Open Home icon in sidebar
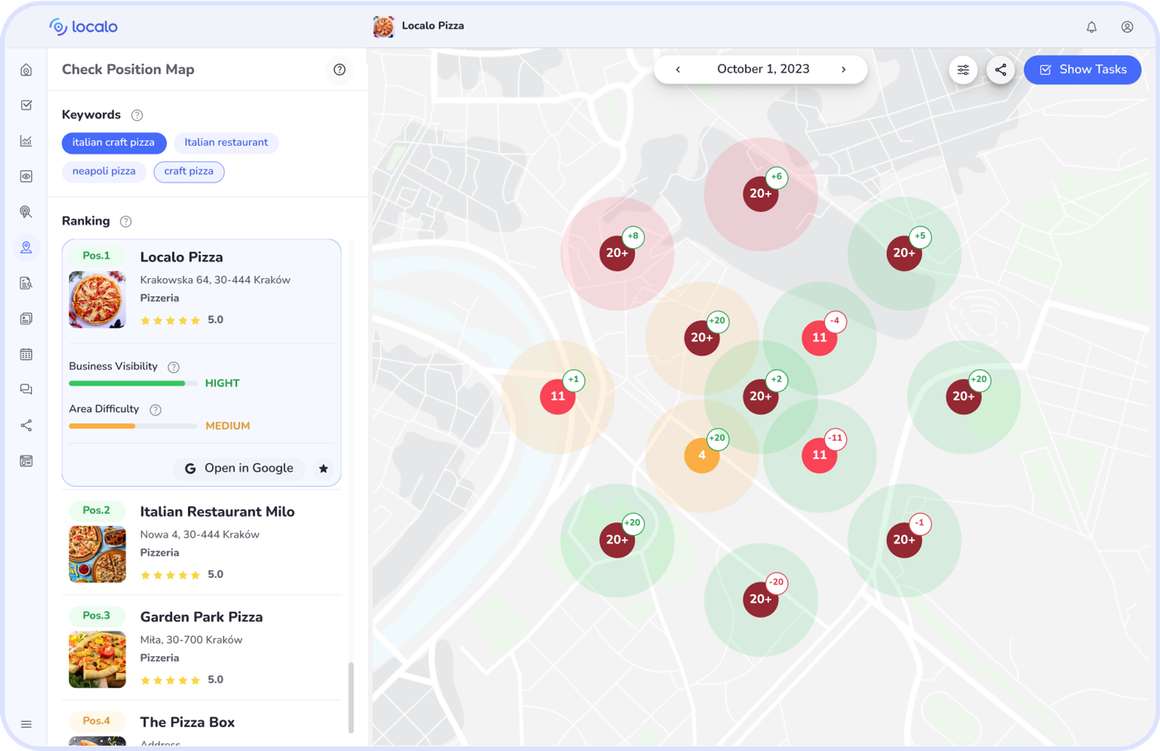 (x=26, y=70)
